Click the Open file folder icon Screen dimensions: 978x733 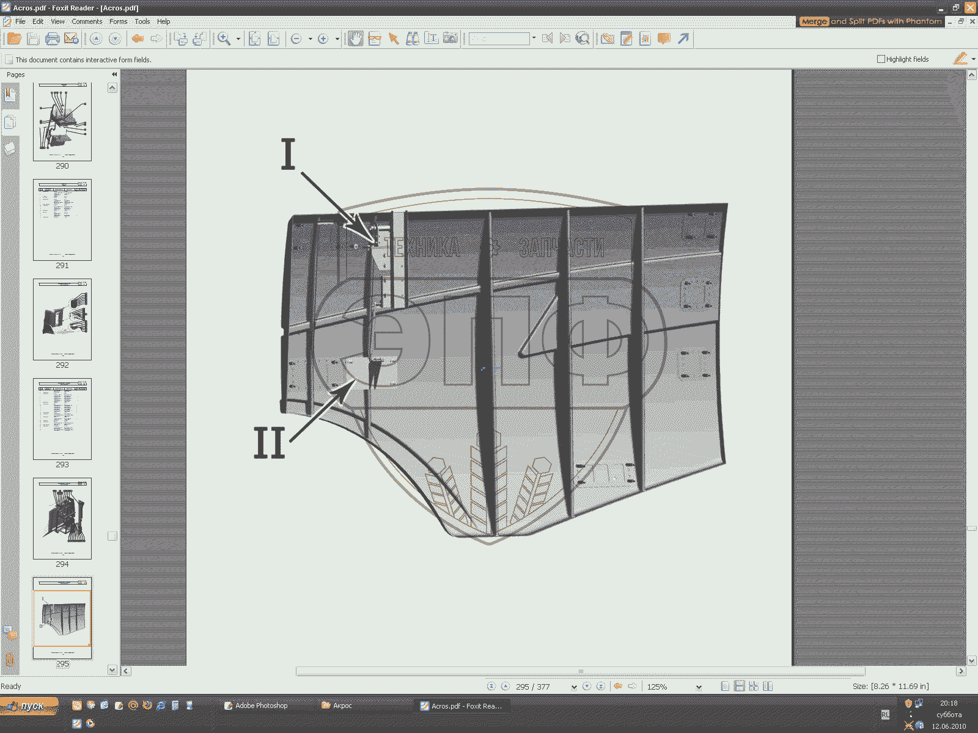tap(14, 39)
